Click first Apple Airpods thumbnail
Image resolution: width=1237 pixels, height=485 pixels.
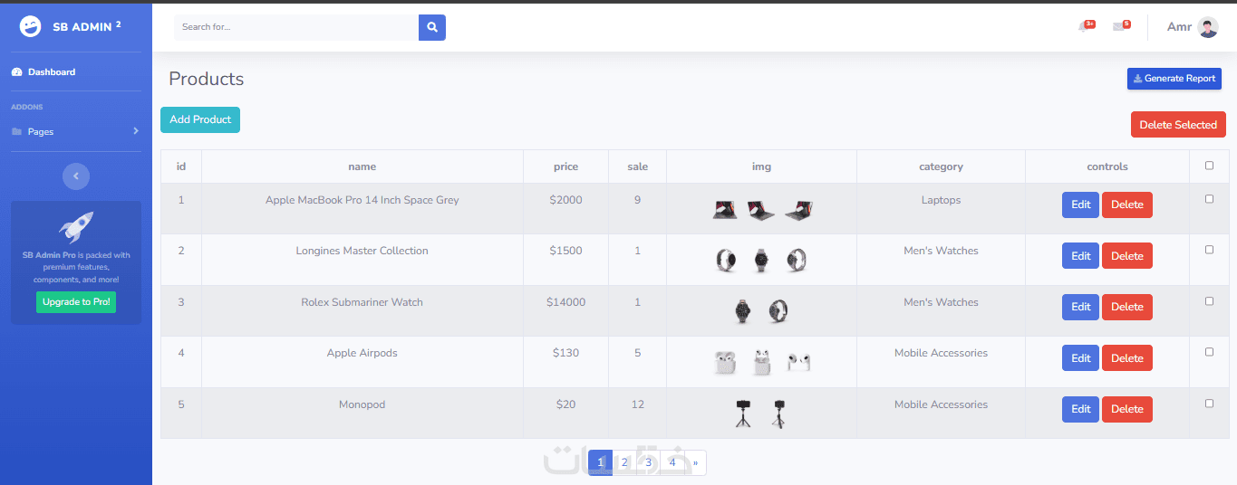click(x=725, y=363)
